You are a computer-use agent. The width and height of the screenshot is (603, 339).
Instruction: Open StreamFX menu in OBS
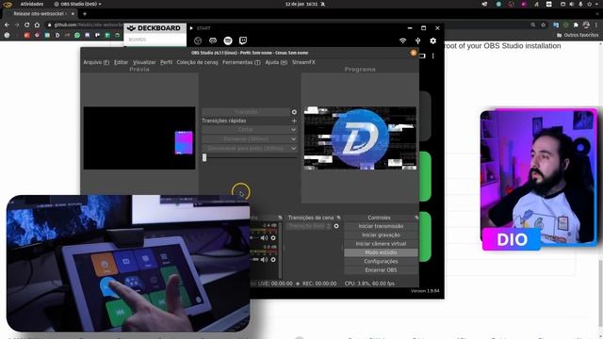pyautogui.click(x=303, y=62)
